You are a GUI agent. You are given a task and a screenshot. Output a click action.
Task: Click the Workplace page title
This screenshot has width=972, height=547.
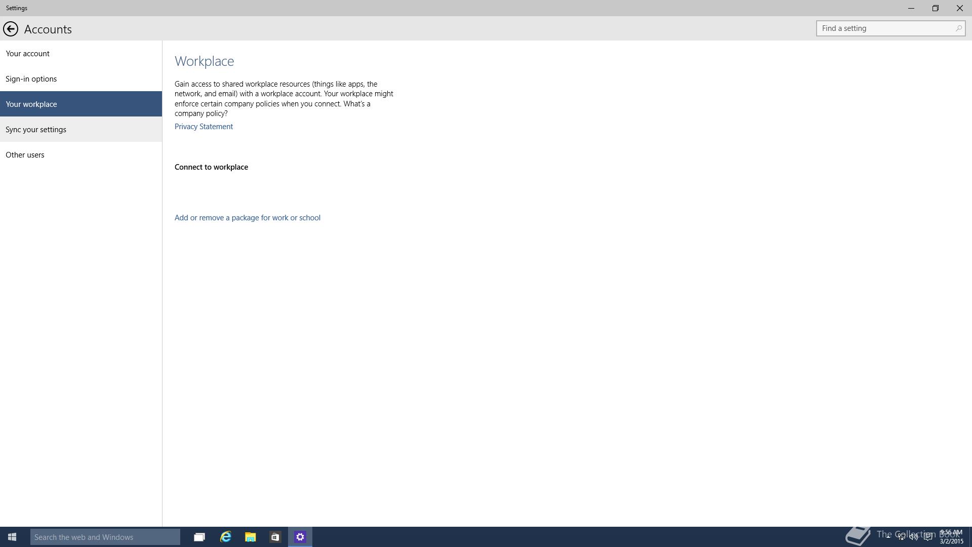point(204,61)
